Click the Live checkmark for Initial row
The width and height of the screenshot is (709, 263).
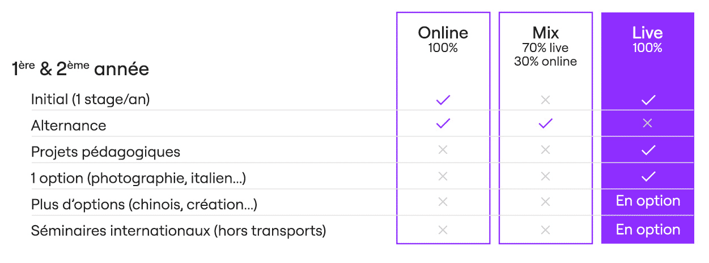pos(648,100)
